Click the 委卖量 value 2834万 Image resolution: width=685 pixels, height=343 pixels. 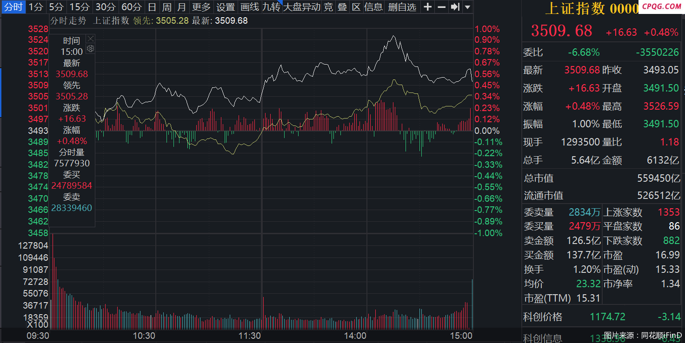(x=585, y=212)
